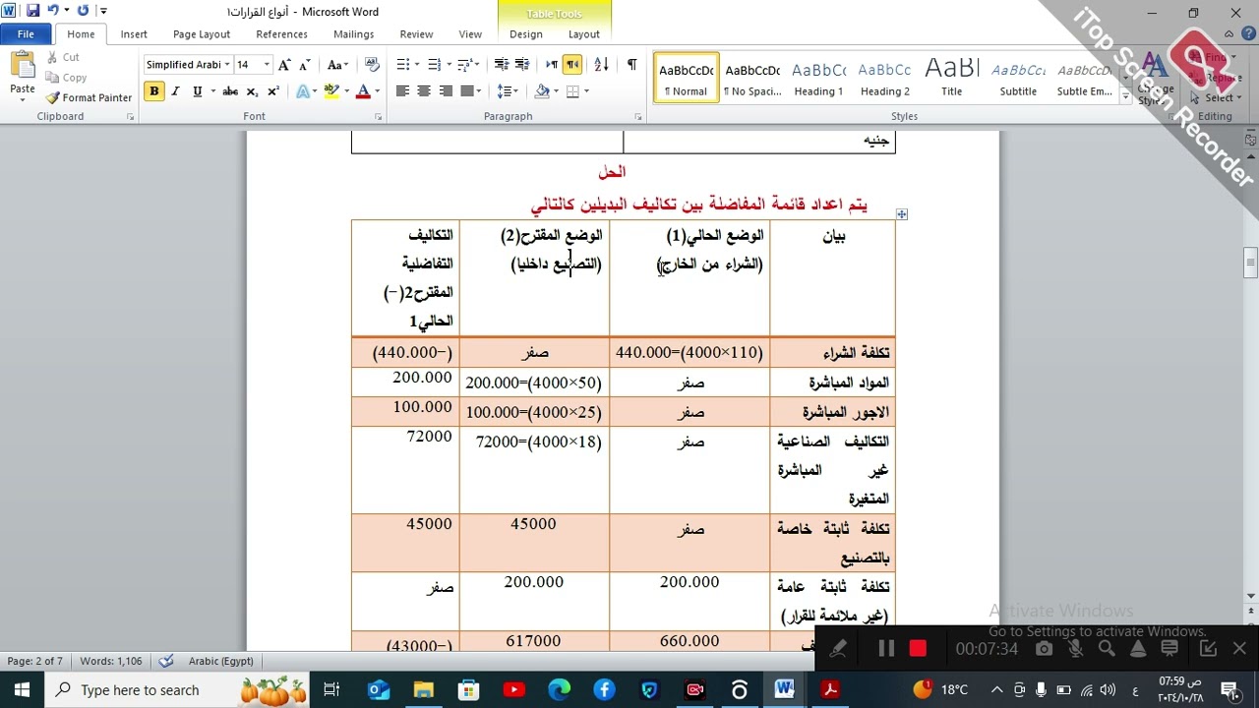Screen dimensions: 1259x708
Task: Click the font color button
Action: pyautogui.click(x=363, y=91)
